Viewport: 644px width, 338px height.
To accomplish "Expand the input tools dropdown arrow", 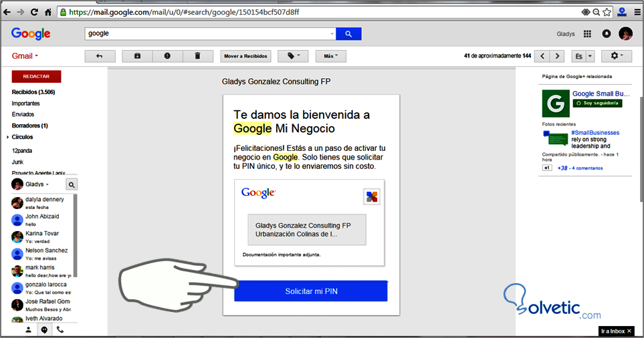I will [x=591, y=56].
